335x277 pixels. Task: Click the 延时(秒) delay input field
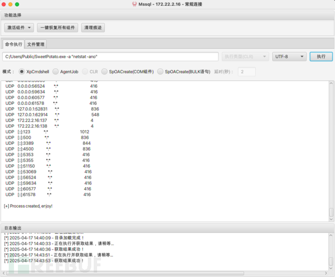246,72
